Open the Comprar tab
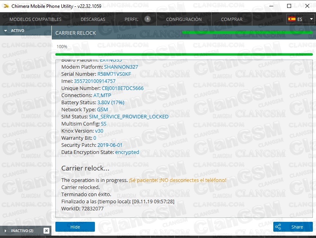 [232, 19]
